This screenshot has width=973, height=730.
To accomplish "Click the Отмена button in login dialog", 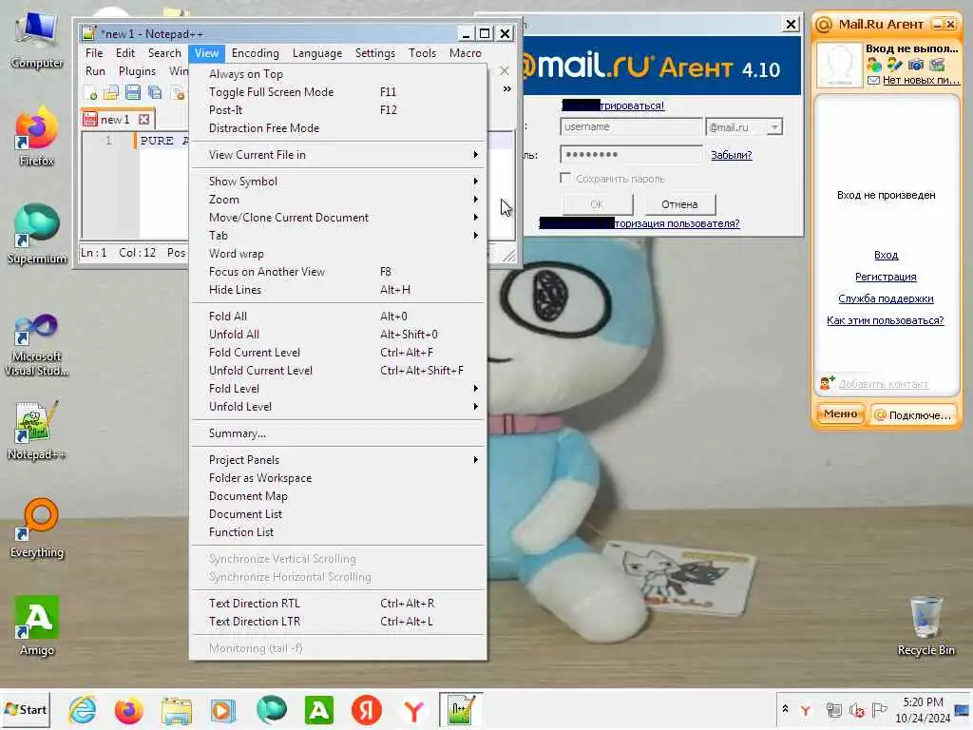I will pos(679,204).
